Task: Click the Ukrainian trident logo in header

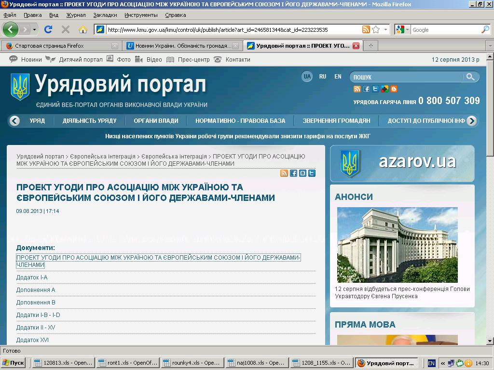Action: coord(20,87)
